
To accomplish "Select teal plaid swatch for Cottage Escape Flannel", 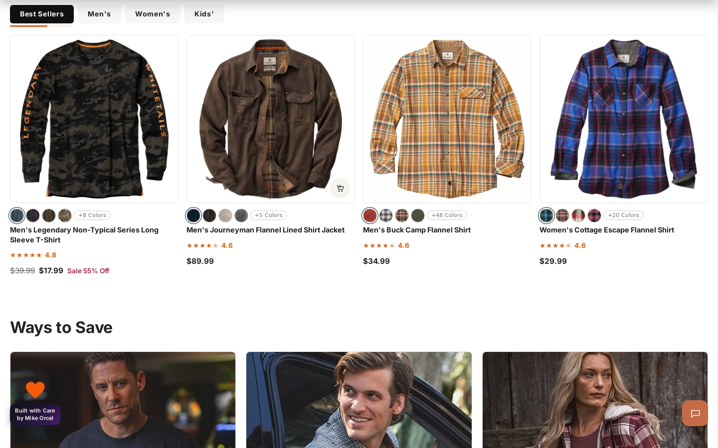I will [x=546, y=216].
